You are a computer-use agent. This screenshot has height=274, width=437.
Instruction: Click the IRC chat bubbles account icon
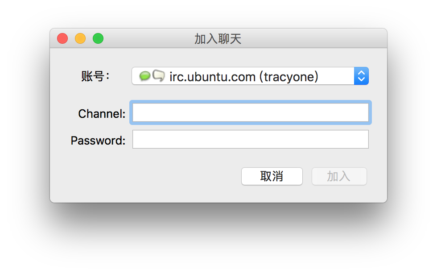(x=152, y=76)
